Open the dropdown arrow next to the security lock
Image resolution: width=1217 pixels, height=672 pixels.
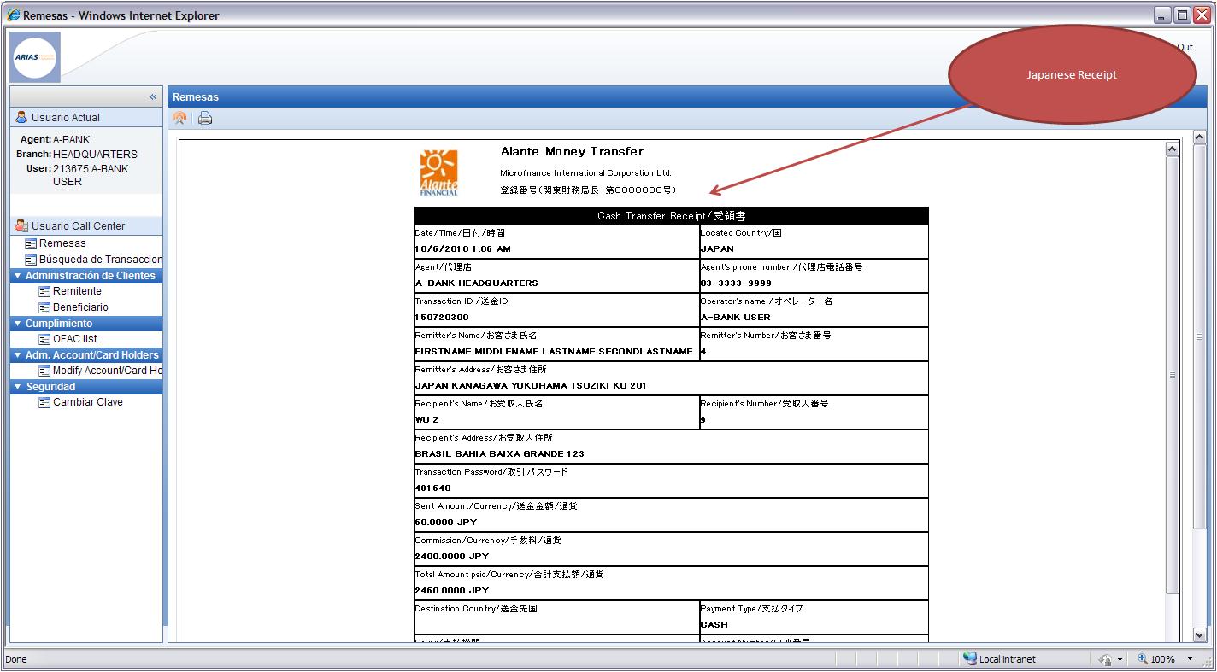[1119, 659]
